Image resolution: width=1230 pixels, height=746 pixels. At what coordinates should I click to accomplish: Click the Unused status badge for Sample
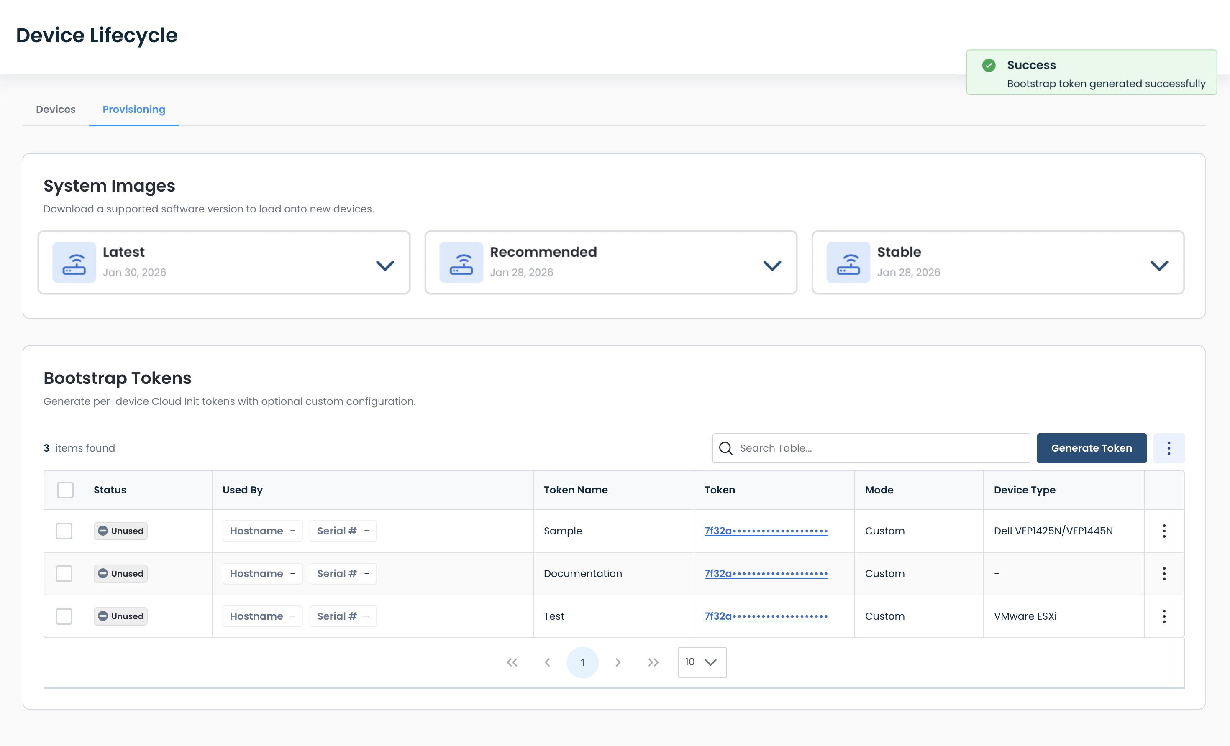click(x=120, y=531)
